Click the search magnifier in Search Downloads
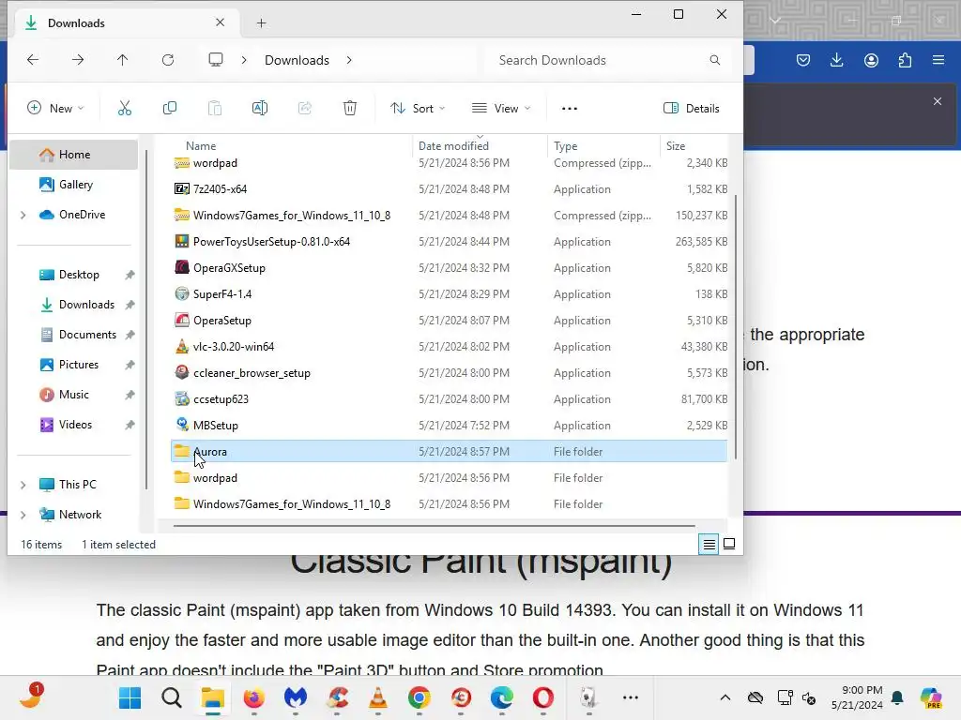961x720 pixels. 714,60
